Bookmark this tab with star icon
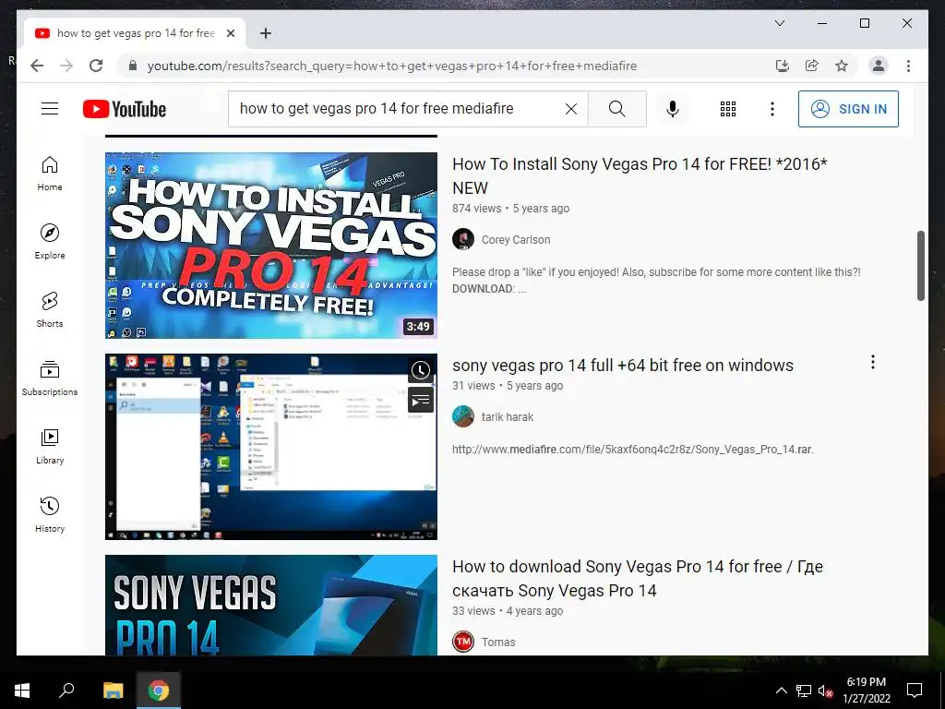The image size is (945, 709). (x=842, y=66)
